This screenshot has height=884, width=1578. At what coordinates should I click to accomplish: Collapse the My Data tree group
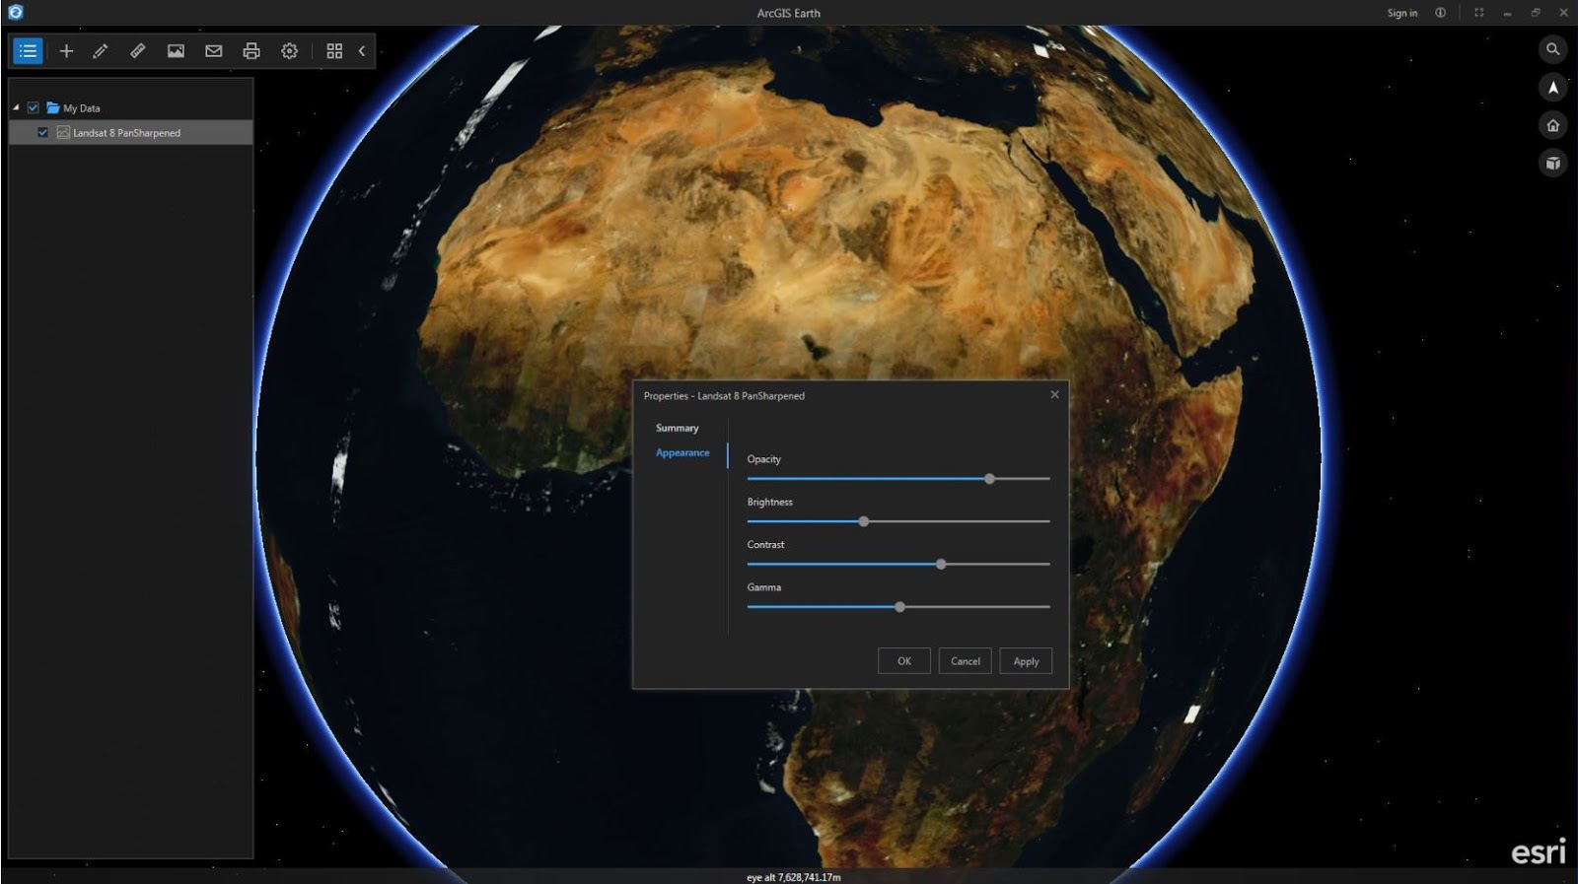[16, 107]
